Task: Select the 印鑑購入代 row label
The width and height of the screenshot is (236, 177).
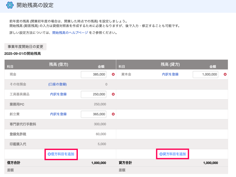Action: coord(18,144)
